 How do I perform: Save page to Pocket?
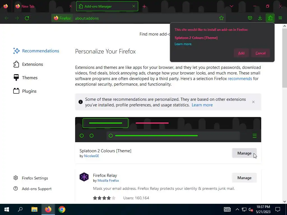(x=250, y=18)
